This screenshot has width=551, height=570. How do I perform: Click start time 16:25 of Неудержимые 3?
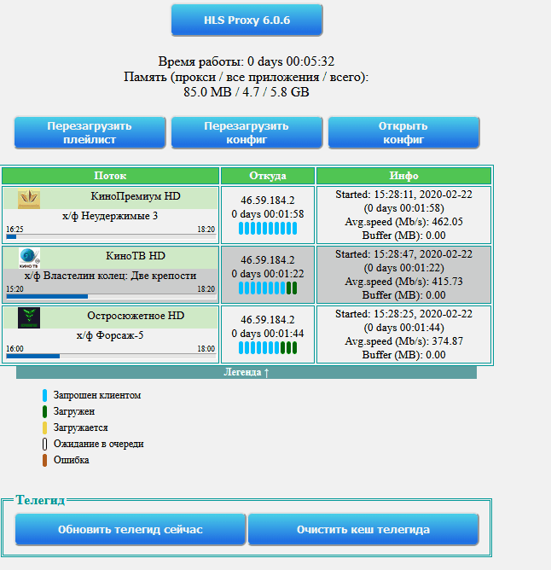[14, 230]
